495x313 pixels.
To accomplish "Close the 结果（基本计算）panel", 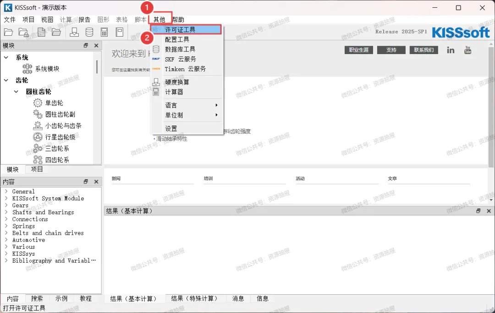I will point(489,211).
